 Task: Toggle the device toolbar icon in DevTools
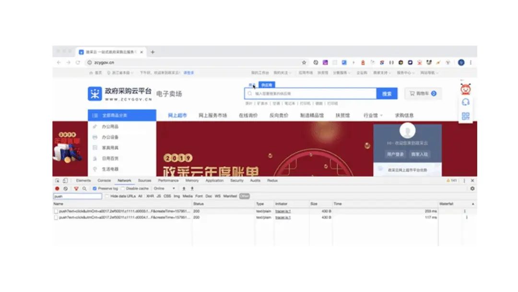pyautogui.click(x=65, y=181)
